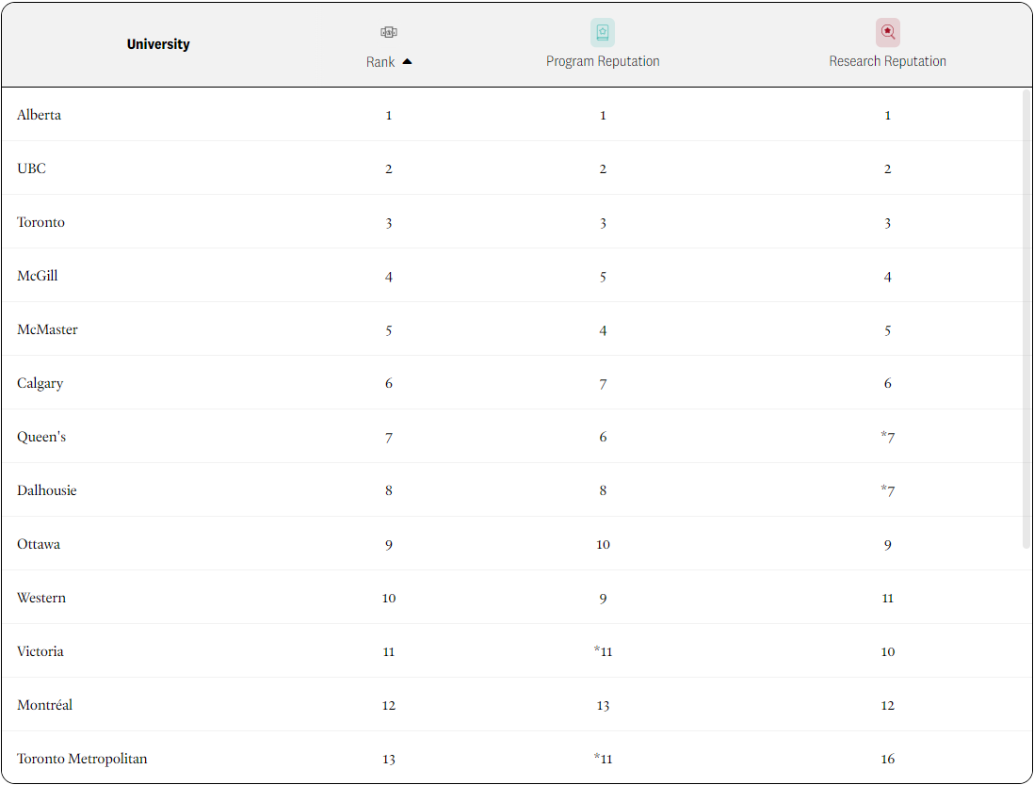Click the Rank column icon

click(x=388, y=32)
